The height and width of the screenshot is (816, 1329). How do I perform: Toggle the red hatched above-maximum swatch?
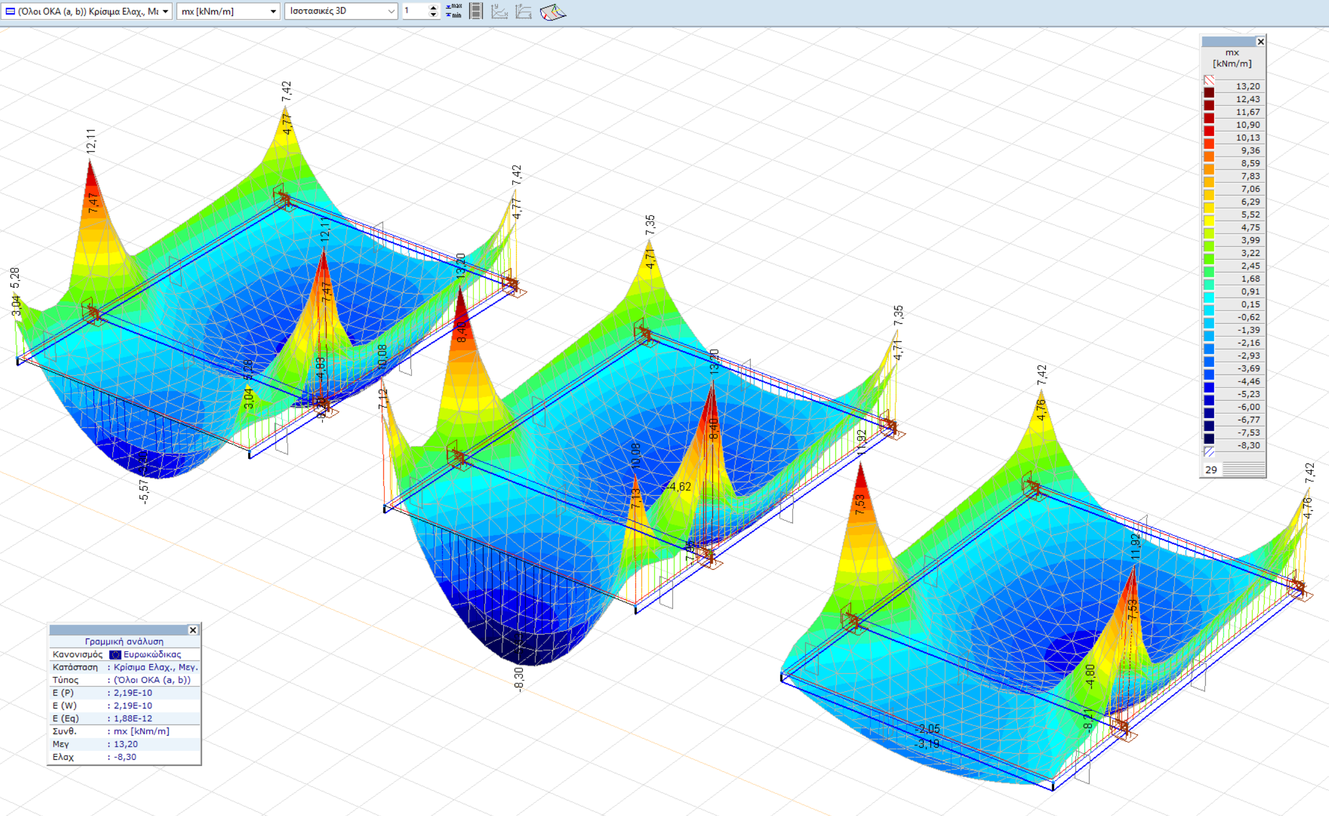coord(1209,80)
